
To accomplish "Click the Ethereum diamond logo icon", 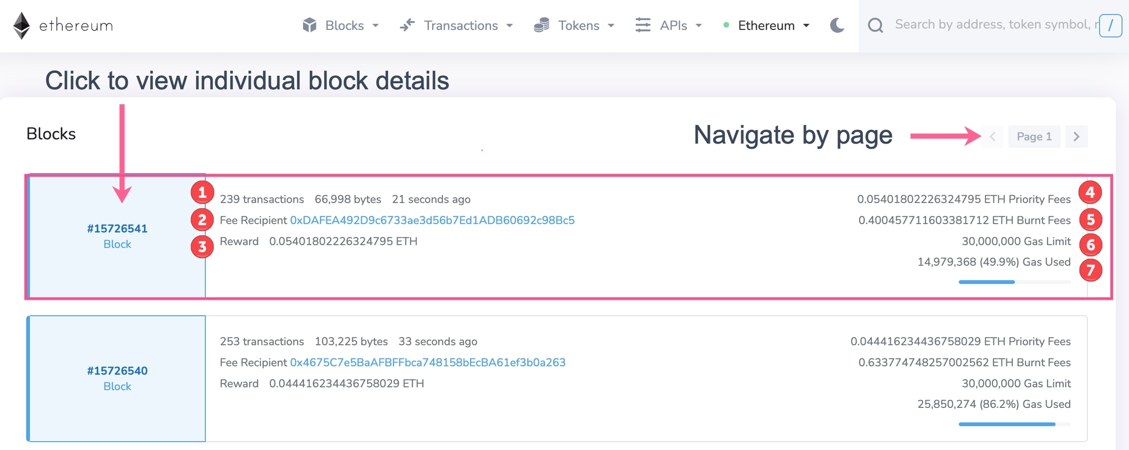I will (21, 25).
